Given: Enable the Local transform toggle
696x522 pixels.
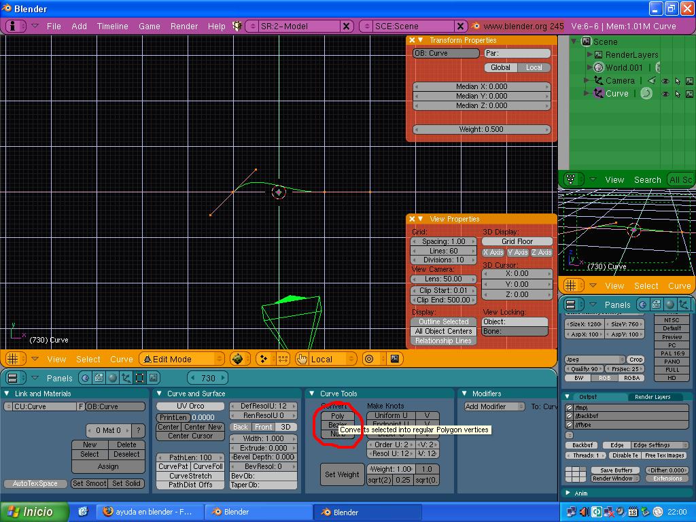Looking at the screenshot, I should coord(534,67).
